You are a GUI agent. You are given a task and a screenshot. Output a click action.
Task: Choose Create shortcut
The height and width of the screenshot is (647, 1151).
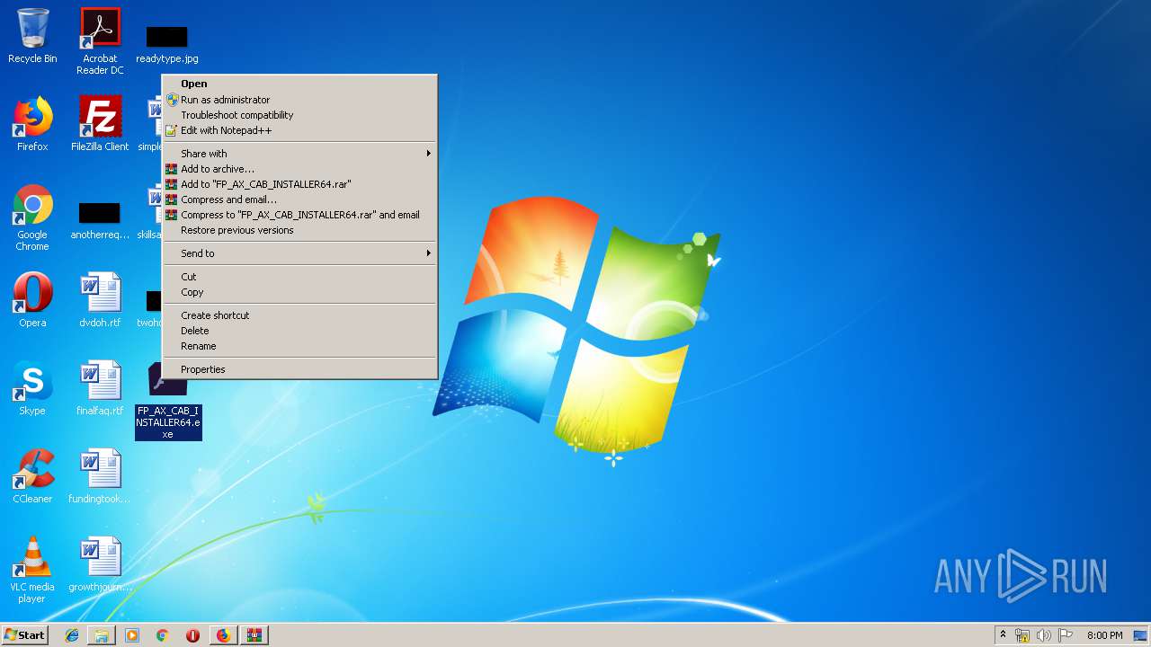point(299,315)
